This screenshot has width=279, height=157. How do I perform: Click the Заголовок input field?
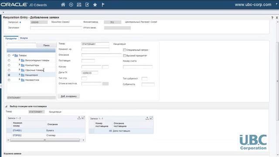click(x=56, y=28)
